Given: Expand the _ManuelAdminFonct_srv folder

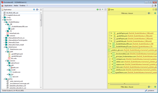Looking at the screenshot, I should point(4,38).
